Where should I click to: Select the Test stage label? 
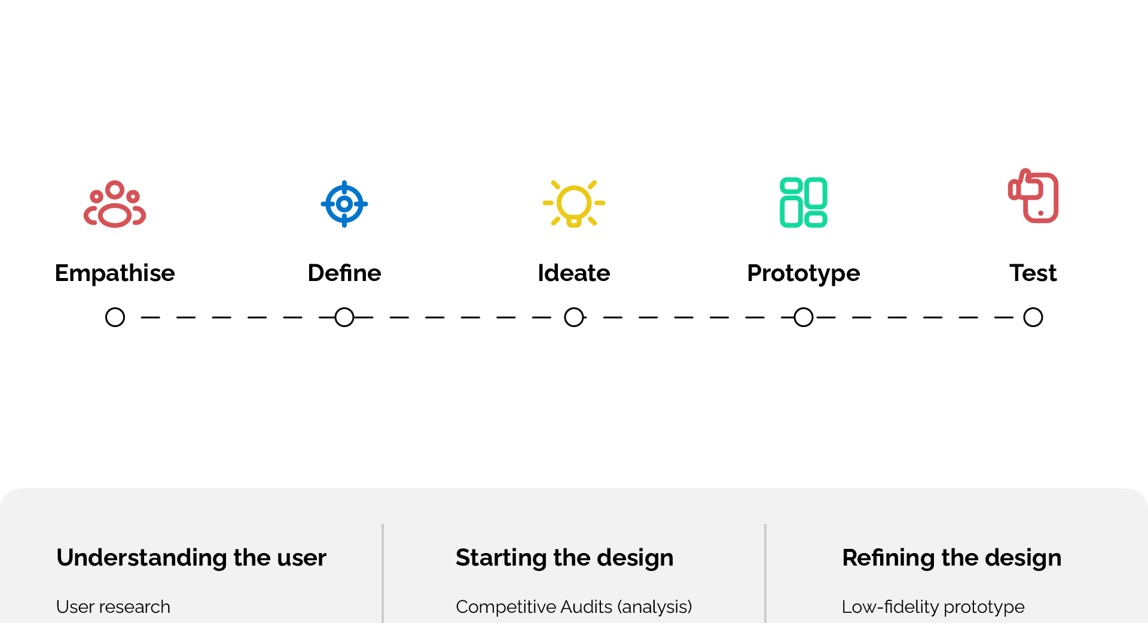(1033, 273)
